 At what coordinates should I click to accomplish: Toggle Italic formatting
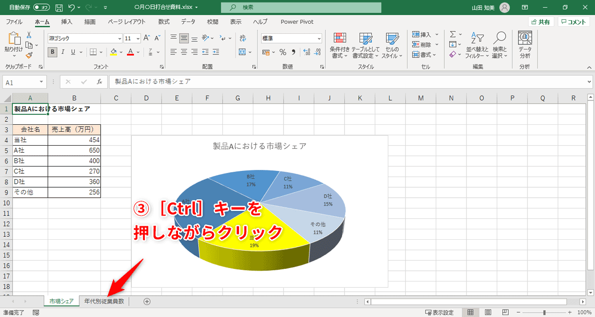(62, 52)
